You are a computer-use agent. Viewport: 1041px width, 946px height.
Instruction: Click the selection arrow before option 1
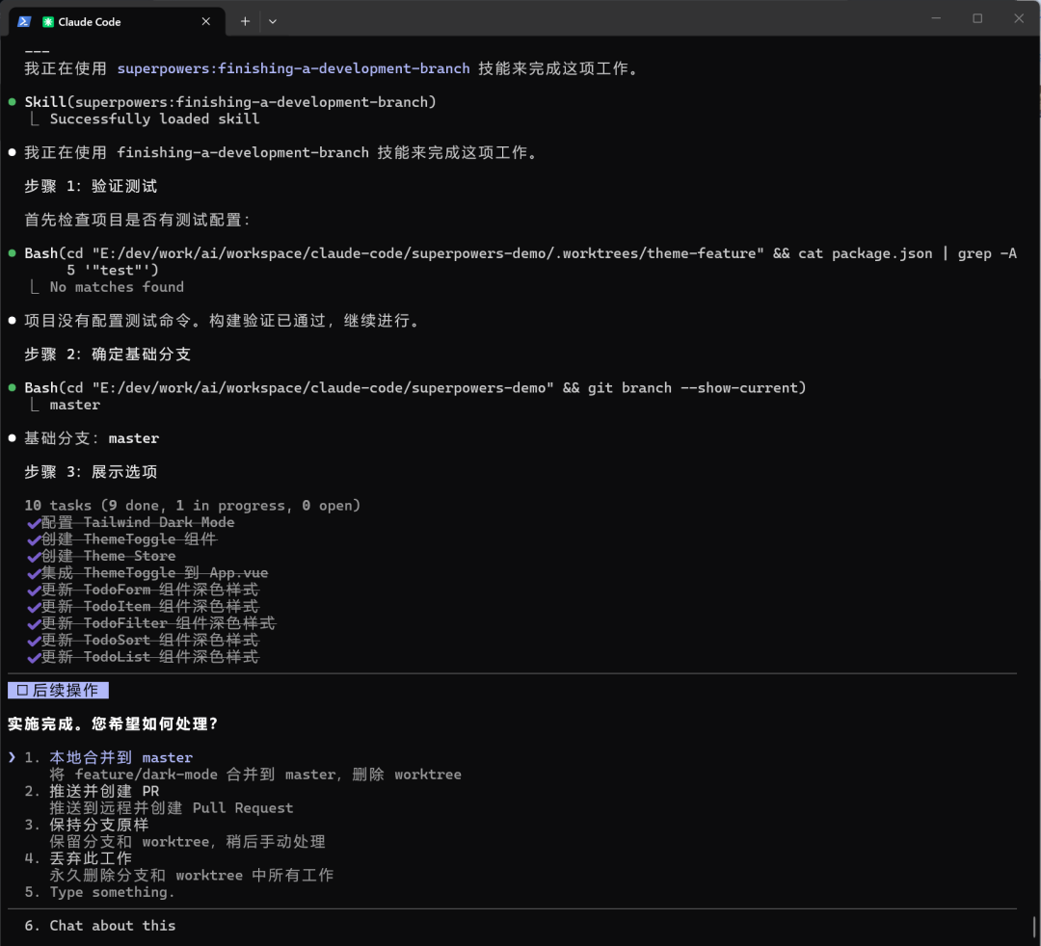(12, 757)
